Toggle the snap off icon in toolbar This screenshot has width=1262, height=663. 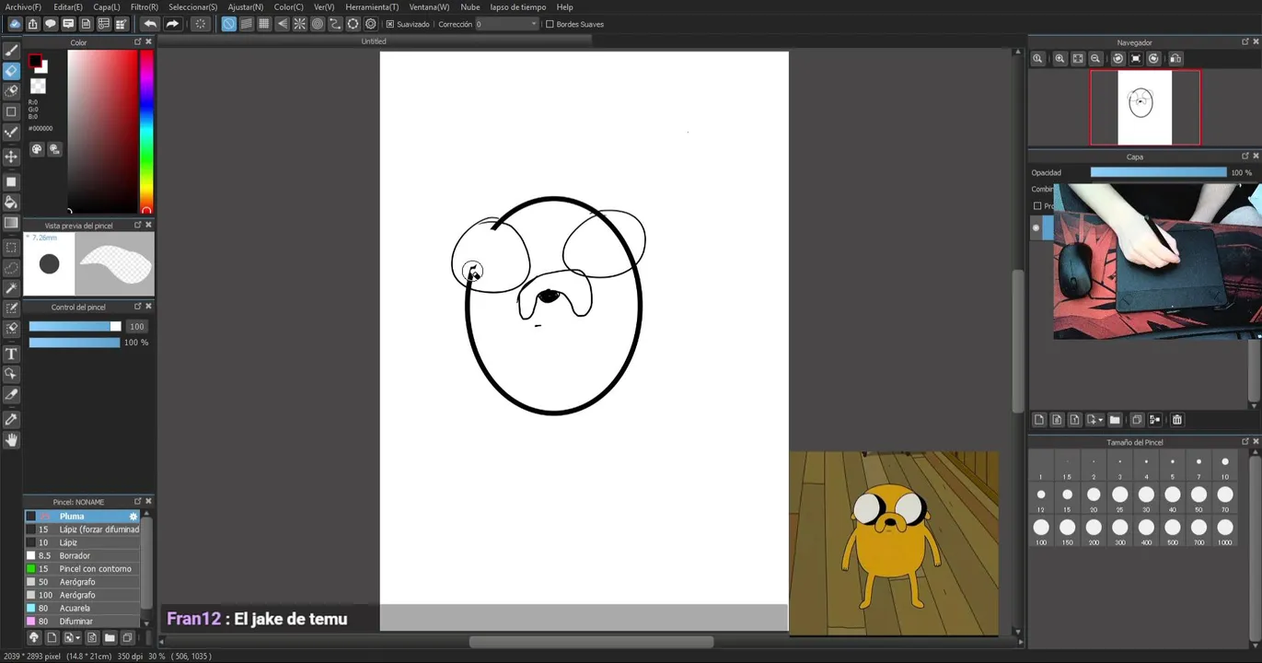coord(228,24)
